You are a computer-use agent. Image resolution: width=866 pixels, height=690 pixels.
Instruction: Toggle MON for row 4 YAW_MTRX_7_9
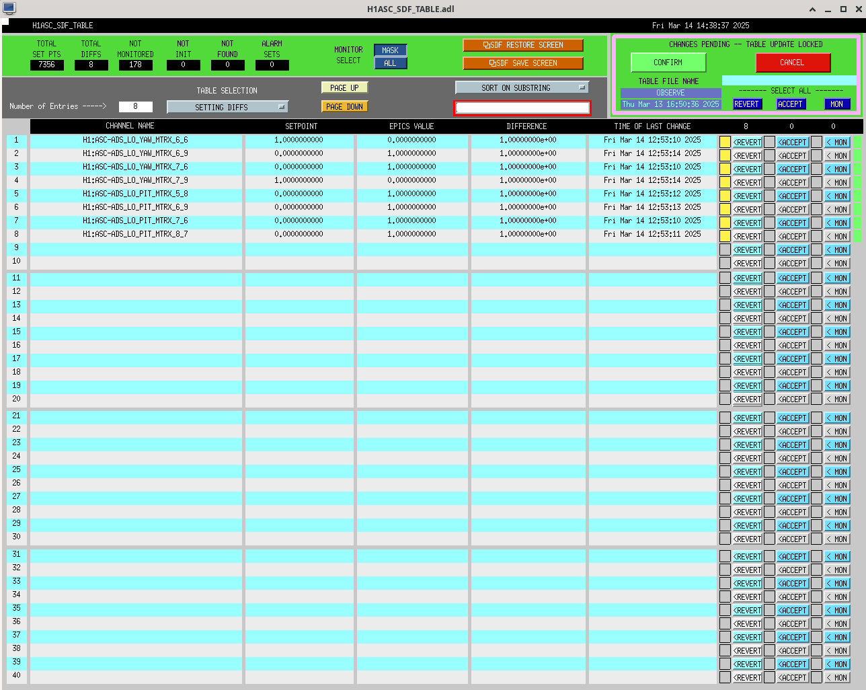point(838,183)
